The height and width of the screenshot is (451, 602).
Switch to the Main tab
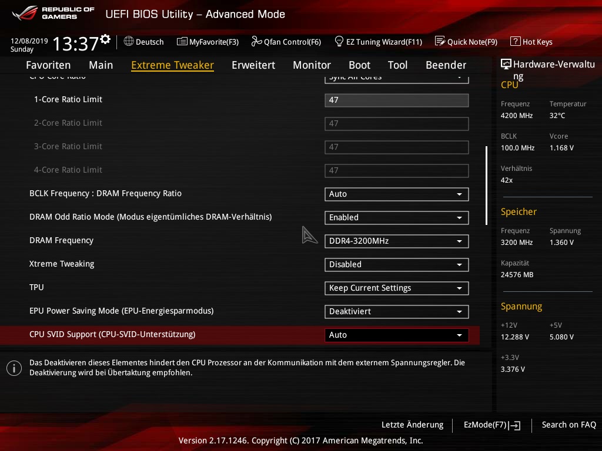[x=101, y=65]
